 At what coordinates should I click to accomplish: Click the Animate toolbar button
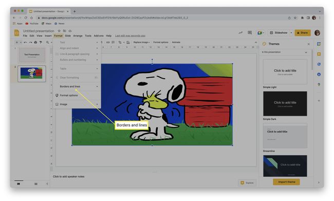tap(176, 43)
